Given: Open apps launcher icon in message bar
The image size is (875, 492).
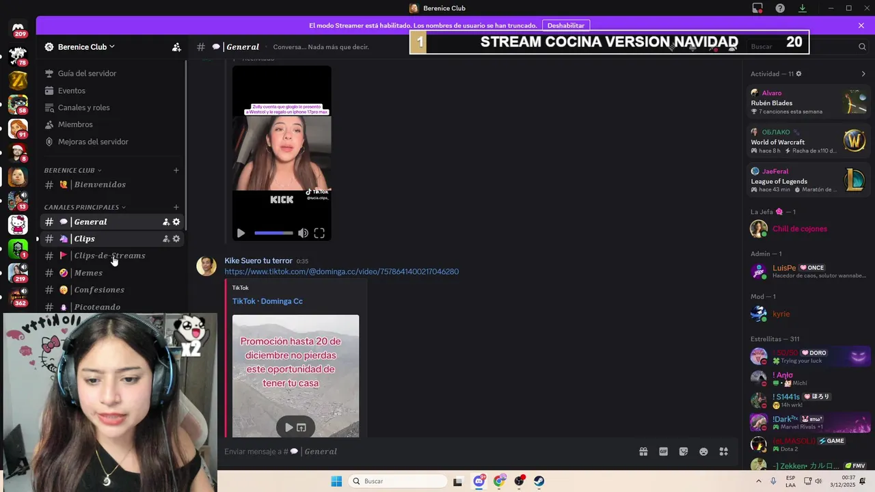Looking at the screenshot, I should tap(724, 452).
